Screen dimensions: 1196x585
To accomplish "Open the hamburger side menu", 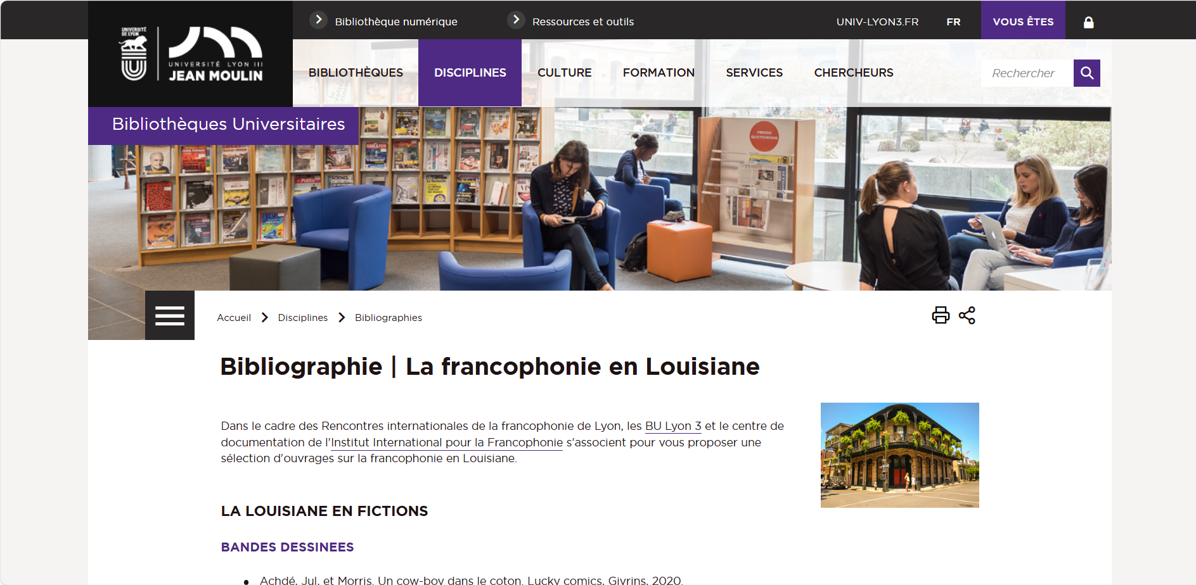I will [x=170, y=315].
